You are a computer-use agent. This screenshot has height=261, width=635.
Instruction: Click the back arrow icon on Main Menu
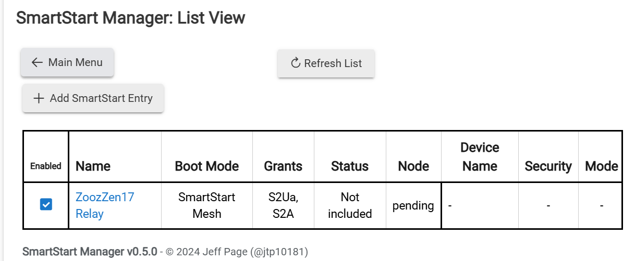coord(36,62)
